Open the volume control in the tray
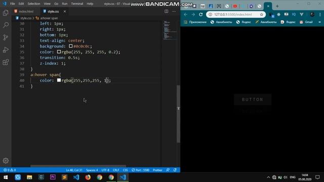The height and width of the screenshot is (182, 324). 286,177
